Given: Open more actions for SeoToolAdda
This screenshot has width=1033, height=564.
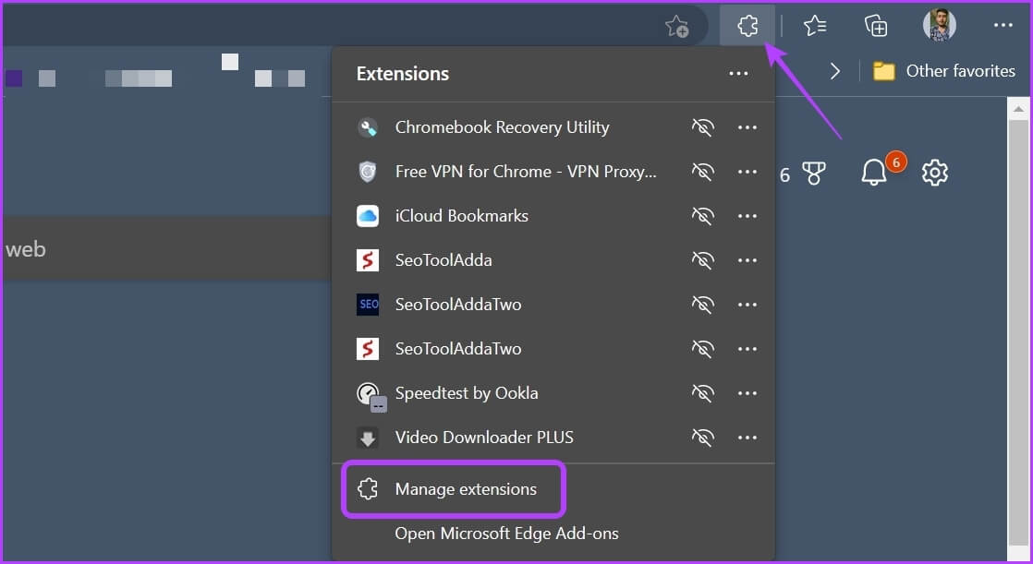Looking at the screenshot, I should (747, 260).
